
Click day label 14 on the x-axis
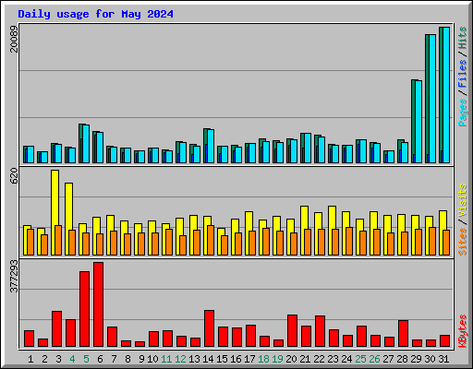(x=208, y=359)
